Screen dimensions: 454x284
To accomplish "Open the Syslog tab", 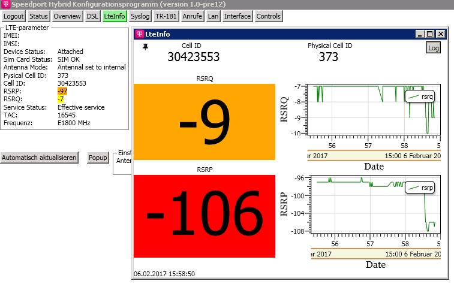I will 140,16.
